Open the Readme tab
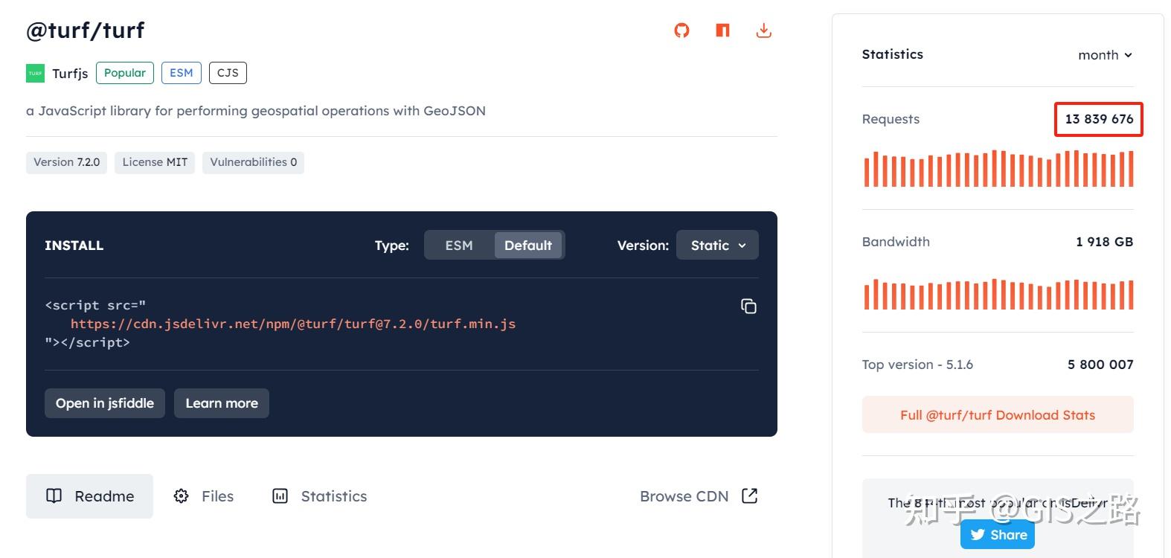The height and width of the screenshot is (558, 1171). click(90, 496)
